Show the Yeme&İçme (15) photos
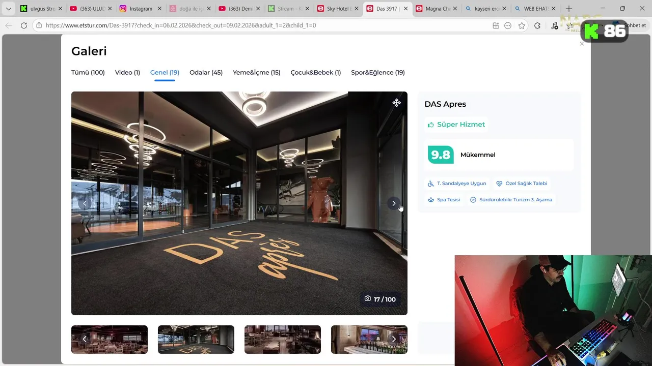 tap(257, 73)
